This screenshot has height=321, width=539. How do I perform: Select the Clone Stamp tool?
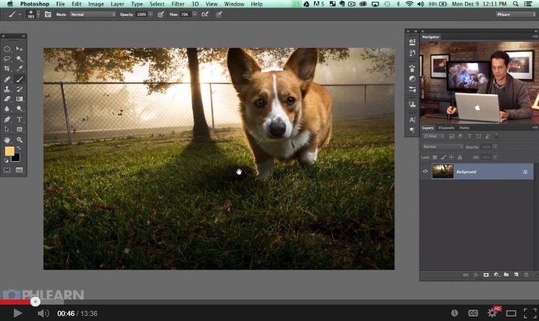(7, 89)
